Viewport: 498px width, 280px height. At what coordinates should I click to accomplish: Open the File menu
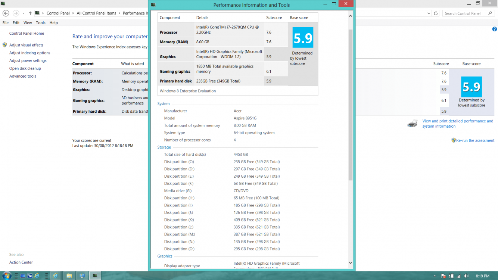point(6,23)
